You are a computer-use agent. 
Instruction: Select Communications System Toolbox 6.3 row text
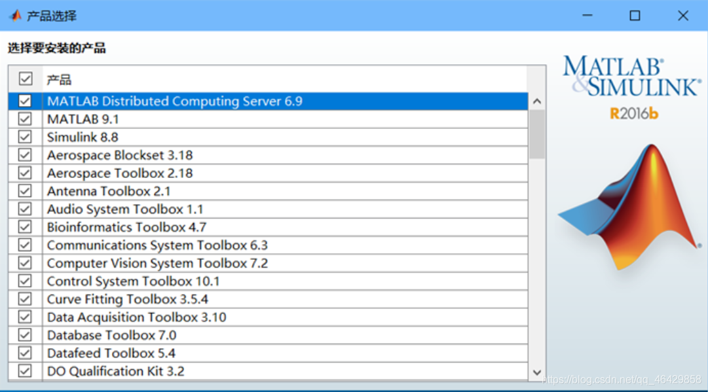click(x=157, y=245)
